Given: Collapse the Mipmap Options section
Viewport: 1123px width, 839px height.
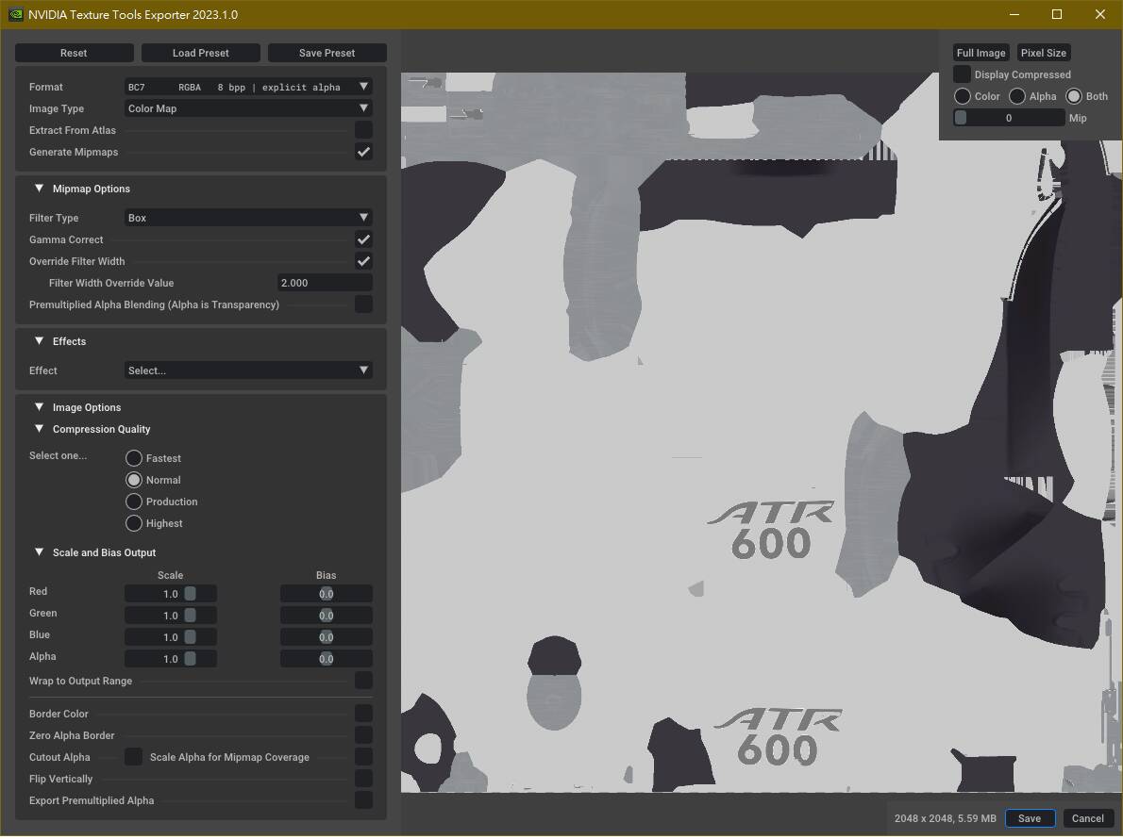Looking at the screenshot, I should pos(40,189).
